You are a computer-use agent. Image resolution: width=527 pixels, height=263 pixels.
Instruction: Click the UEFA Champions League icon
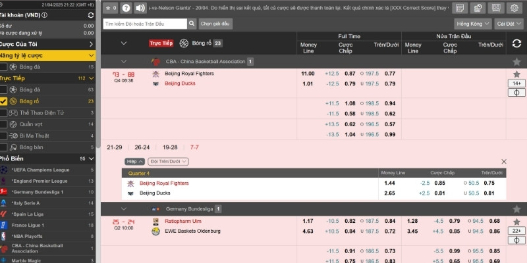pyautogui.click(x=4, y=170)
